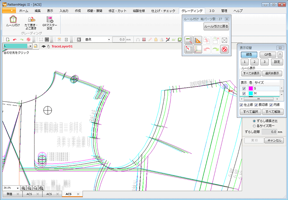Viewport: 288px width, 200px height.
Task: Toggle TraceLayer01 visibility eye
Action: point(44,46)
